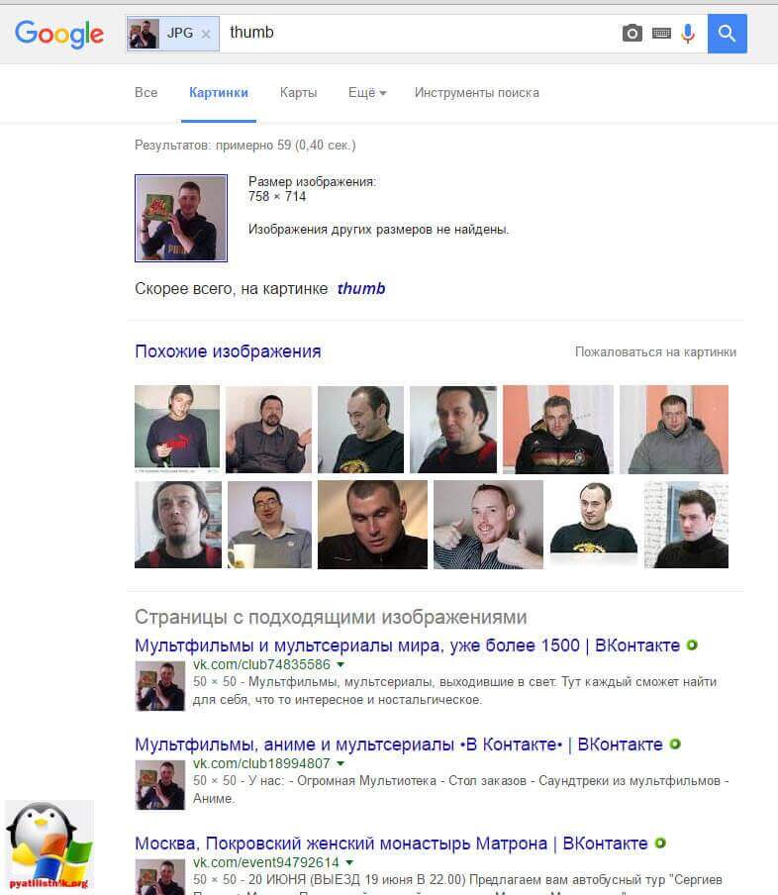Screen dimensions: 778x895
Task: Remove the JPG image chip
Action: (206, 35)
